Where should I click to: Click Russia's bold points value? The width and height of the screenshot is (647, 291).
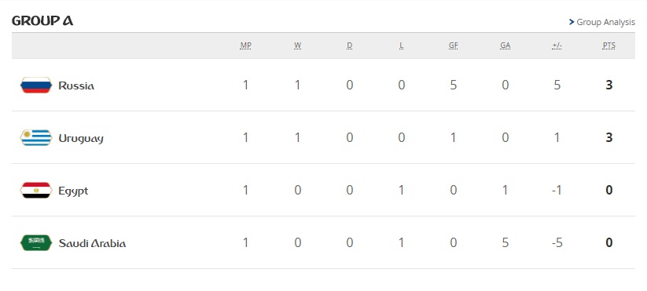pos(609,85)
